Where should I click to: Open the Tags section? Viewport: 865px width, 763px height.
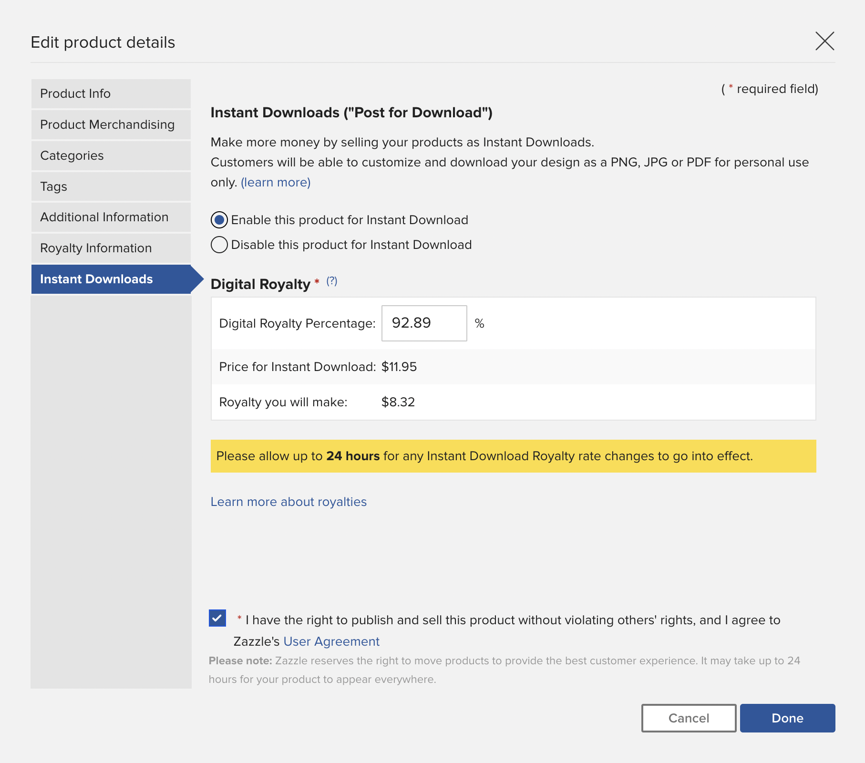coord(111,186)
